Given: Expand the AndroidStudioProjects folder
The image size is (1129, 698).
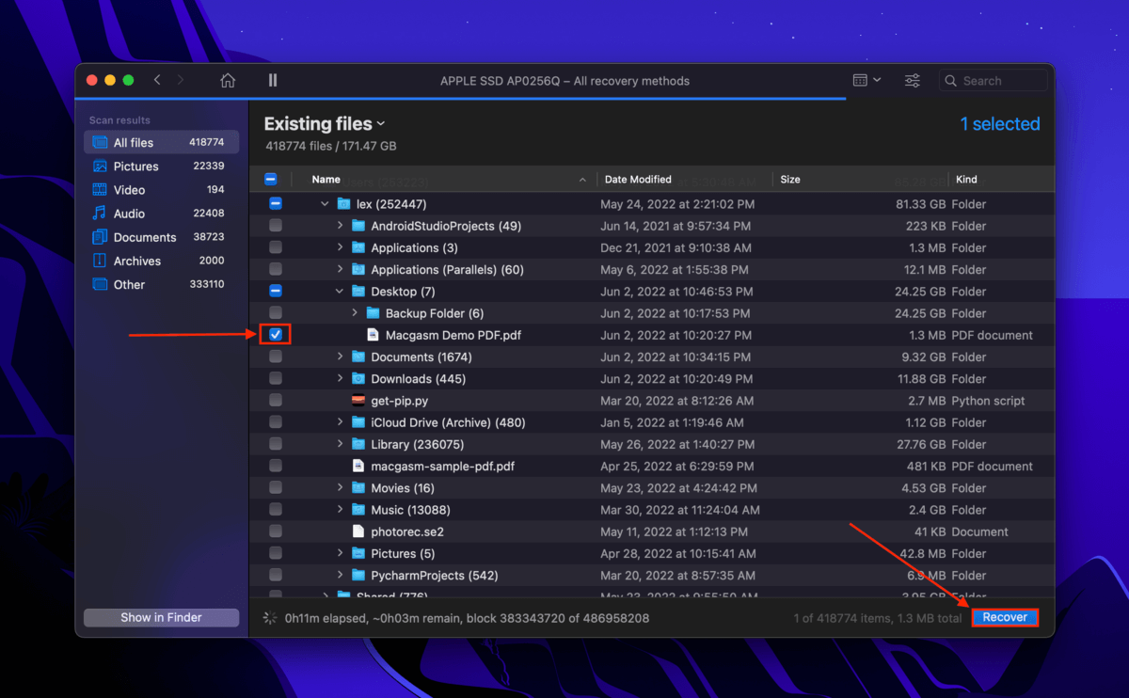Looking at the screenshot, I should pyautogui.click(x=340, y=226).
